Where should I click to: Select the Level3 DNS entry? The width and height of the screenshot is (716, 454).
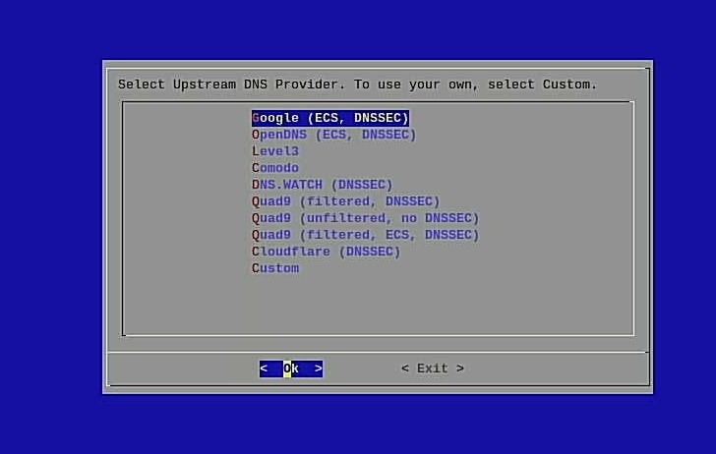[275, 151]
